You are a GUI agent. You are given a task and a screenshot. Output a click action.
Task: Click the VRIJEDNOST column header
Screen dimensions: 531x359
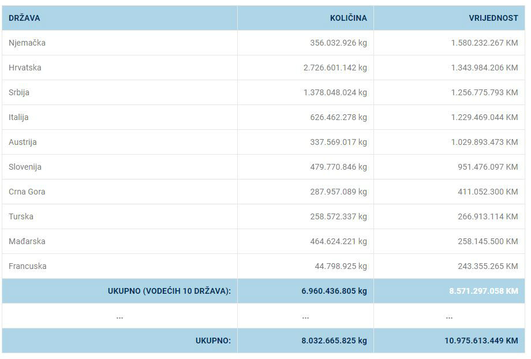(493, 18)
